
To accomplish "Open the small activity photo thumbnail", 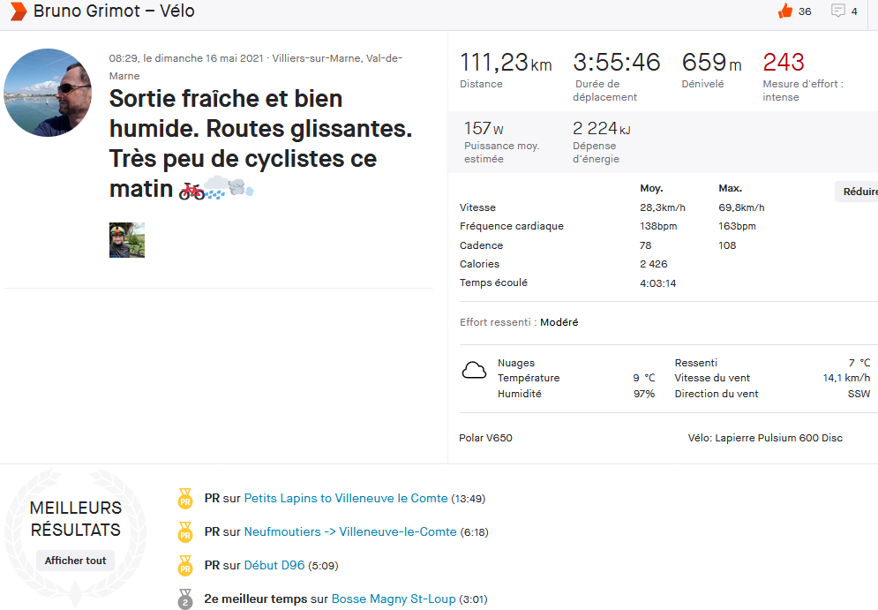I will click(127, 240).
